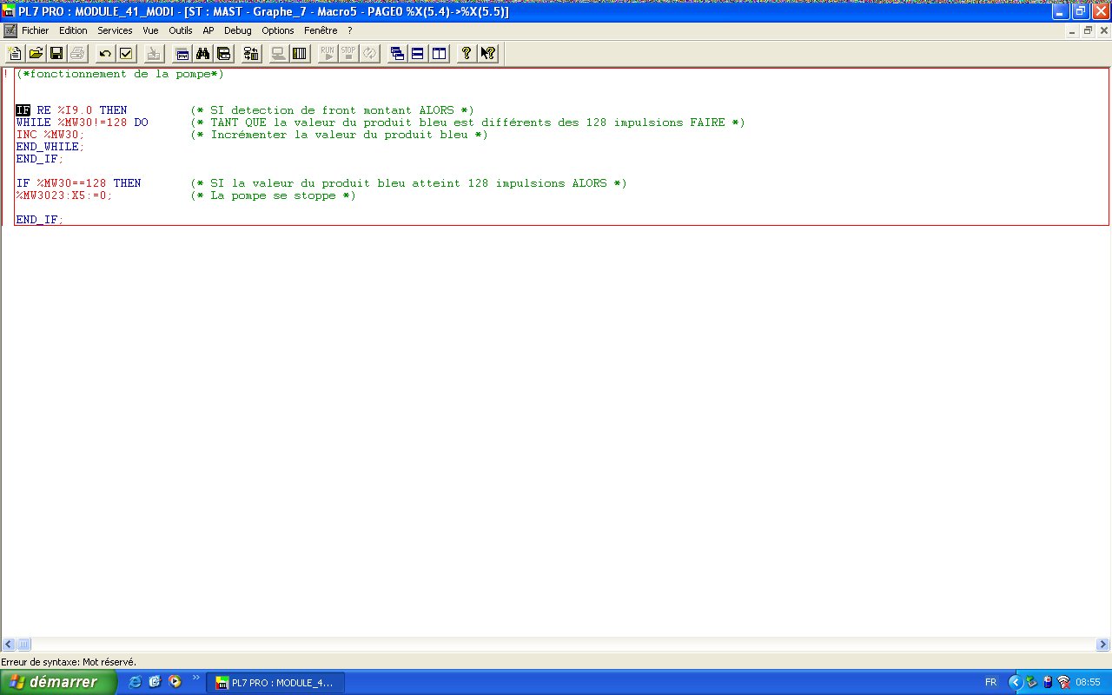Open the Options menu
1112x695 pixels.
tap(278, 30)
